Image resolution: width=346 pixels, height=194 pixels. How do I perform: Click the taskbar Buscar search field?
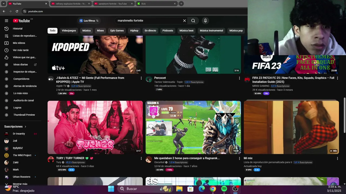(146, 189)
